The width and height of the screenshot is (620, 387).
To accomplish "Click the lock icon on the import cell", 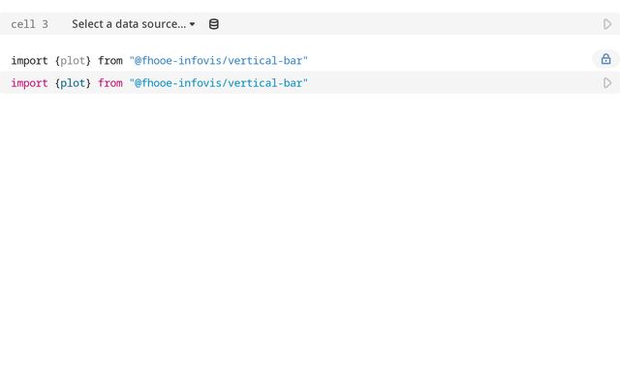I will tap(605, 59).
